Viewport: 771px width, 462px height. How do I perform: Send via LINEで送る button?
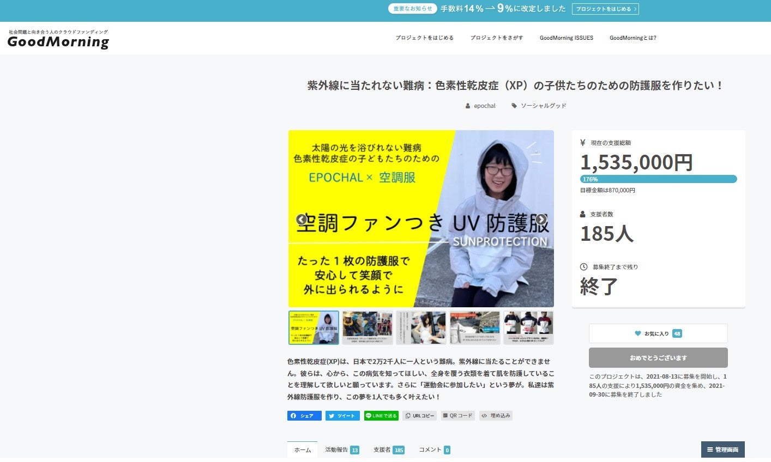click(381, 416)
